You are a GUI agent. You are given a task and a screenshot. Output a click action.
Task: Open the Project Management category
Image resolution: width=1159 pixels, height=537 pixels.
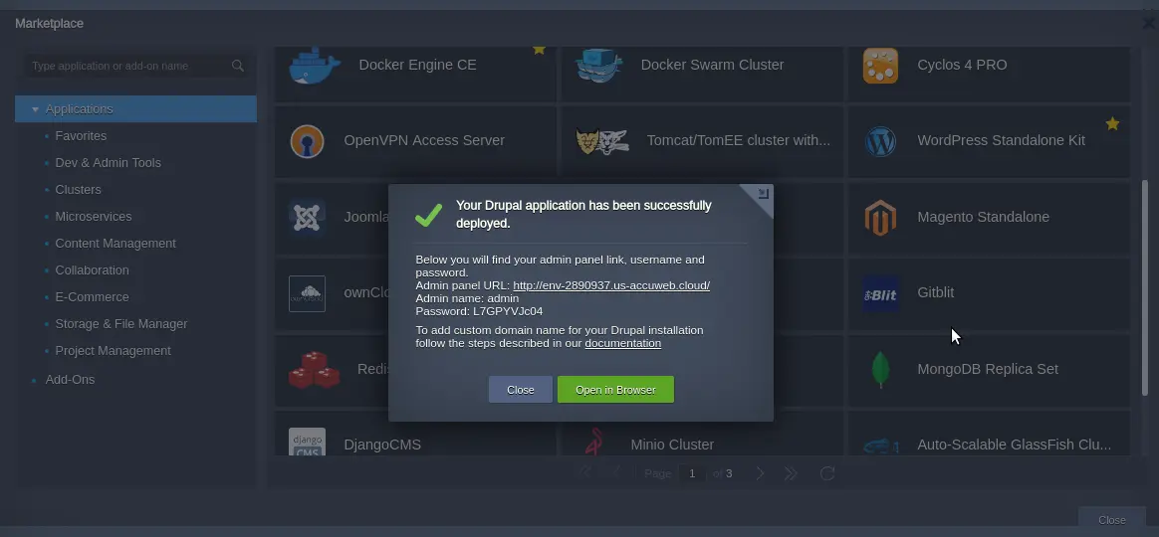pos(114,351)
